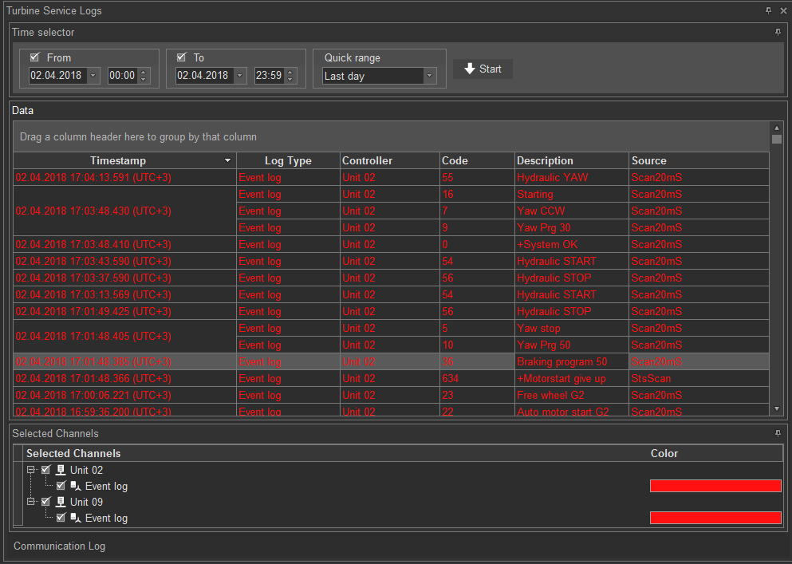Click the Unit 09 controller icon

pyautogui.click(x=61, y=503)
